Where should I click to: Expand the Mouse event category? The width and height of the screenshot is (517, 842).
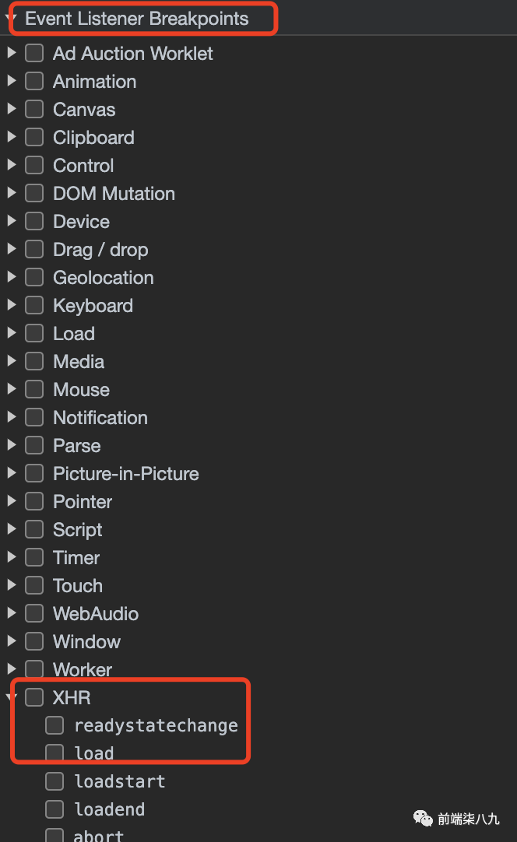point(11,390)
